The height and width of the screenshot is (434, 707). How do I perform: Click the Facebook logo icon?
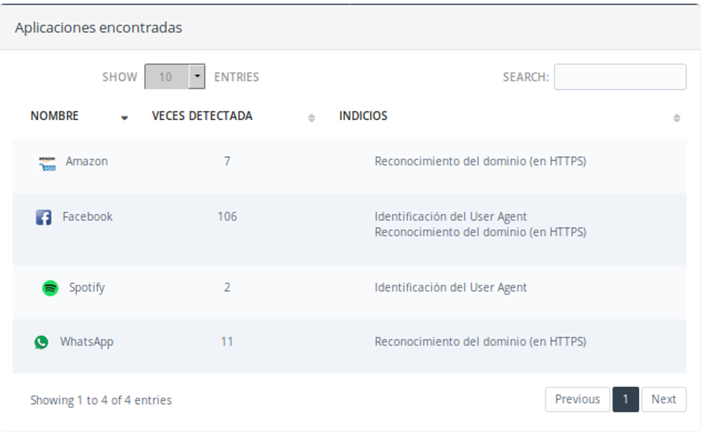(43, 217)
